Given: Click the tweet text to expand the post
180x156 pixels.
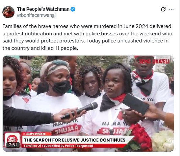Looking at the screenshot, I should [87, 37].
